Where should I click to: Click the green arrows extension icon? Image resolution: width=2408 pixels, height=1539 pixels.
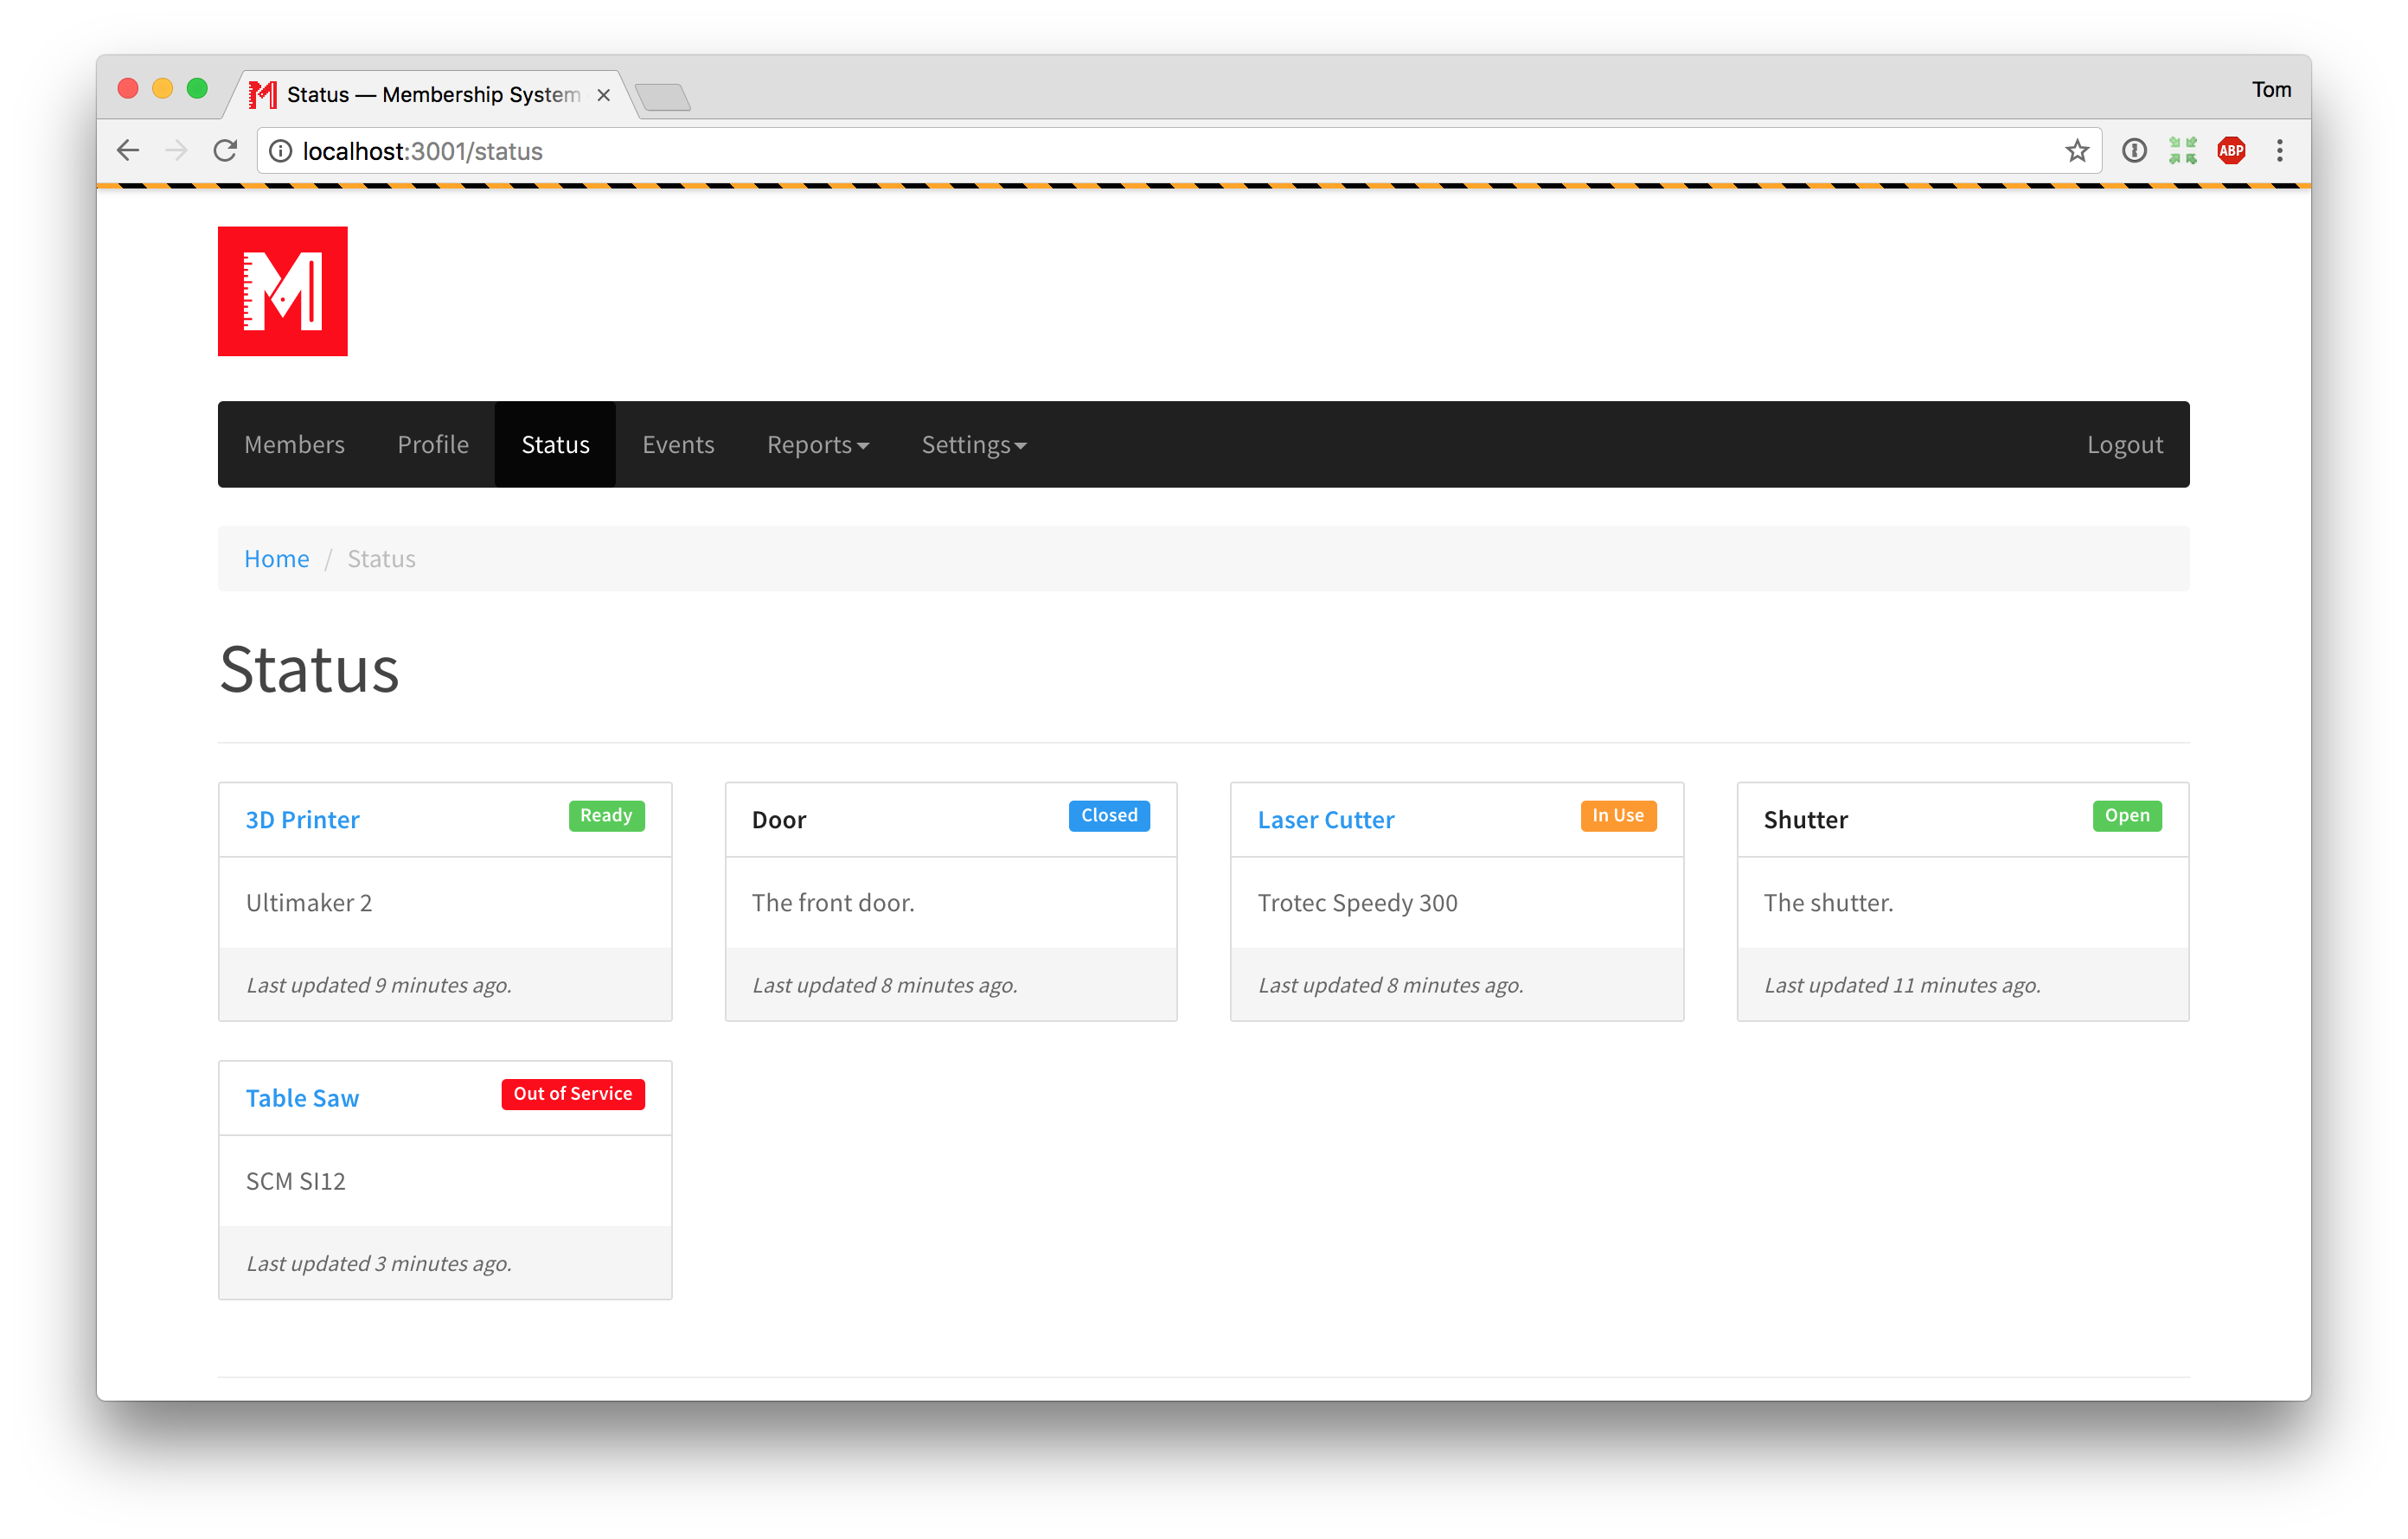tap(2182, 151)
